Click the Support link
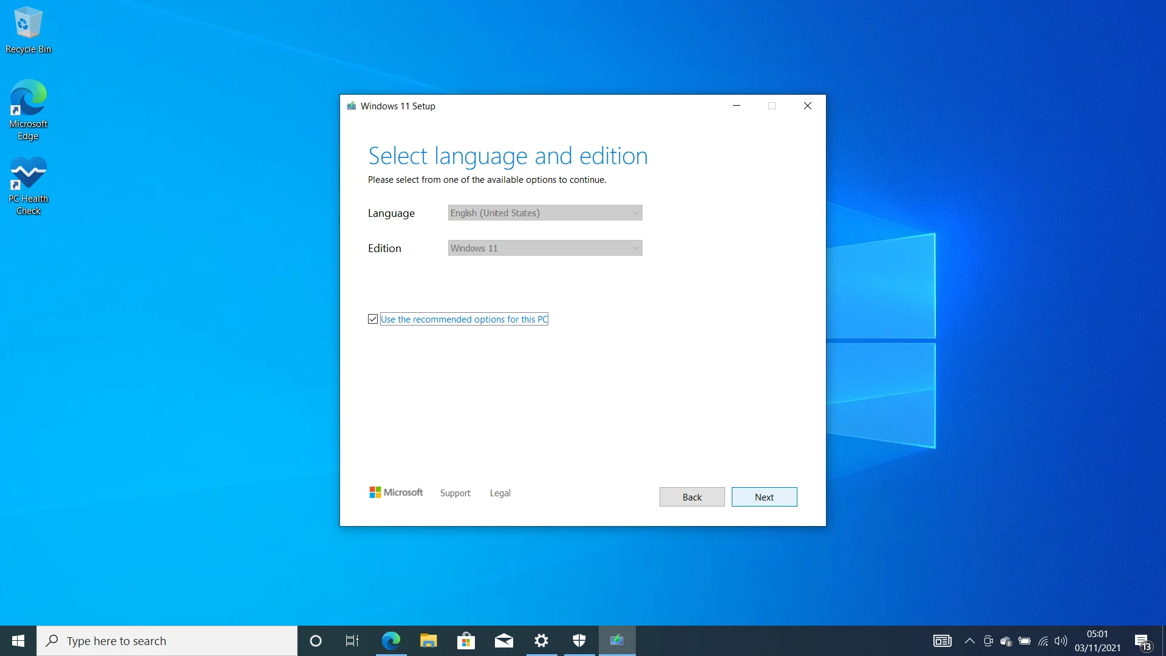The width and height of the screenshot is (1166, 656). coord(455,493)
